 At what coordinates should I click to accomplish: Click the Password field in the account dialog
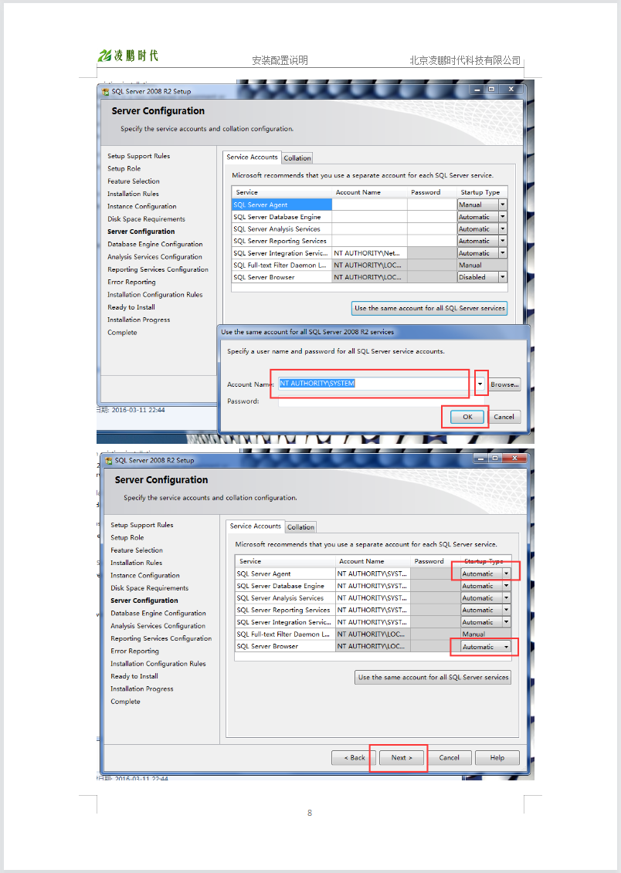tap(381, 401)
